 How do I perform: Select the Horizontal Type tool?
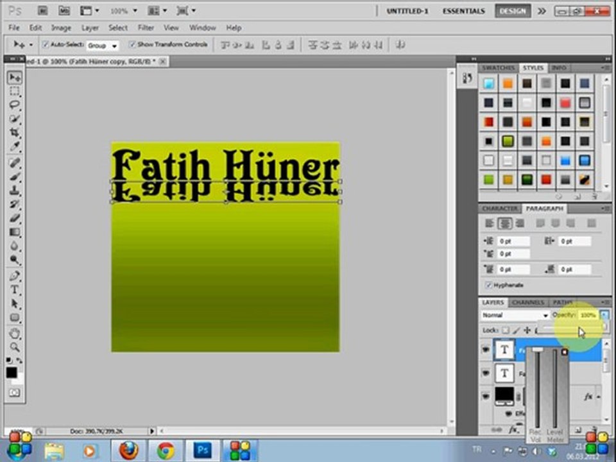pos(15,289)
